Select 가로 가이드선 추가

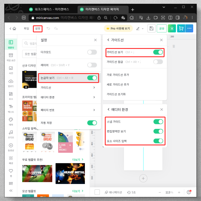click(118, 75)
